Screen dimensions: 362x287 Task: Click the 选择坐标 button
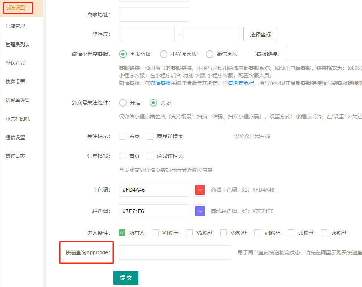pos(260,35)
